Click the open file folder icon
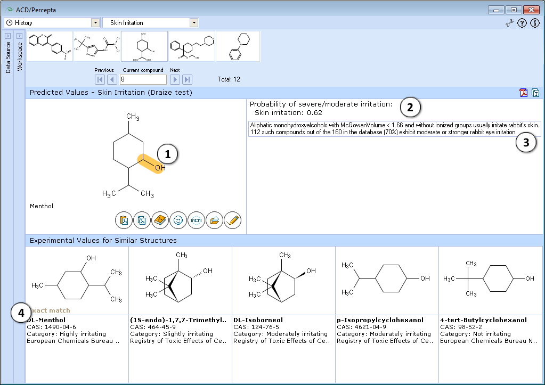Screen dimensions: 545x385 [x=215, y=220]
